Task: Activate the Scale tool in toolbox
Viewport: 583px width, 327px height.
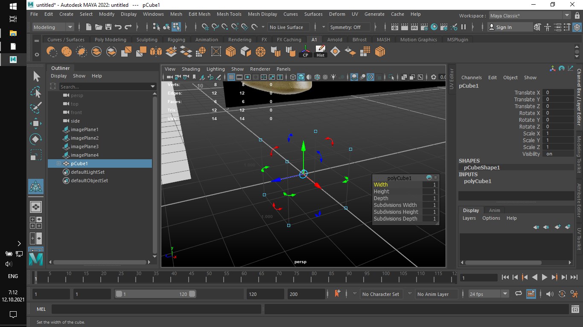Action: [x=36, y=155]
